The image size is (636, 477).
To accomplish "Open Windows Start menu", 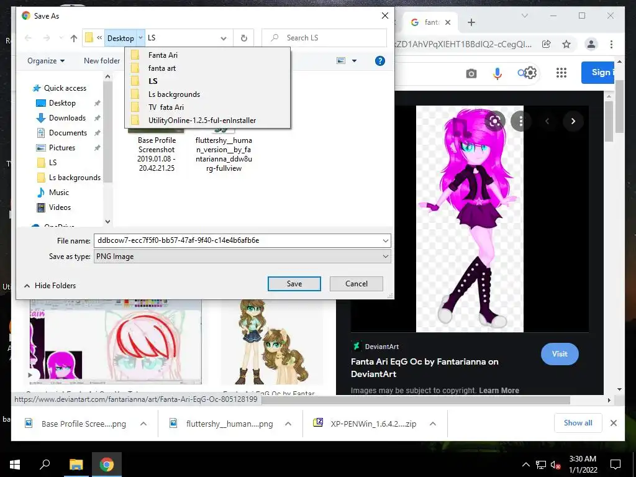I will tap(15, 464).
